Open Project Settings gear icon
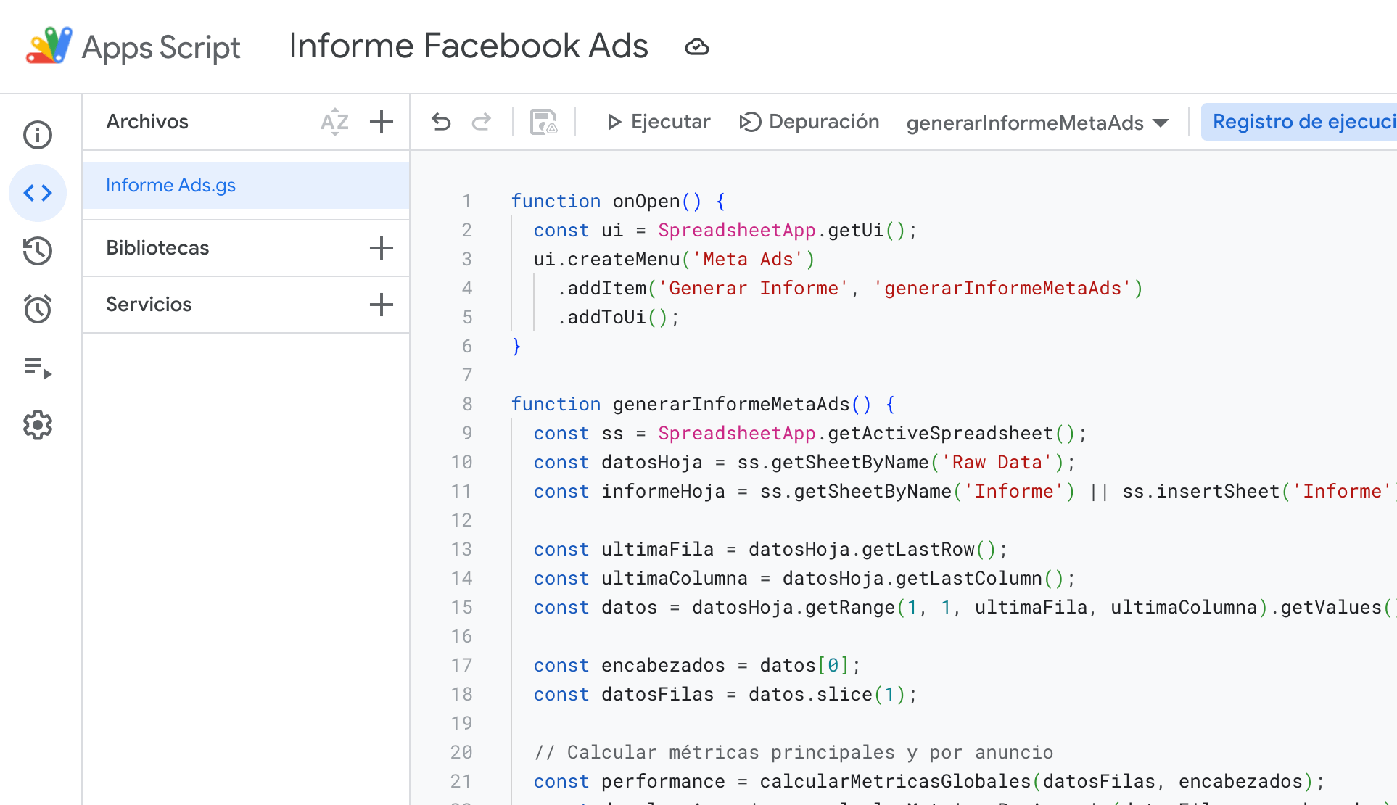Viewport: 1397px width, 805px height. 38,426
